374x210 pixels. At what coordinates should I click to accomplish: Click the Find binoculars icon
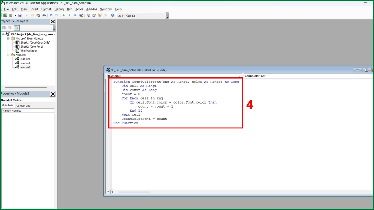pyautogui.click(x=44, y=15)
